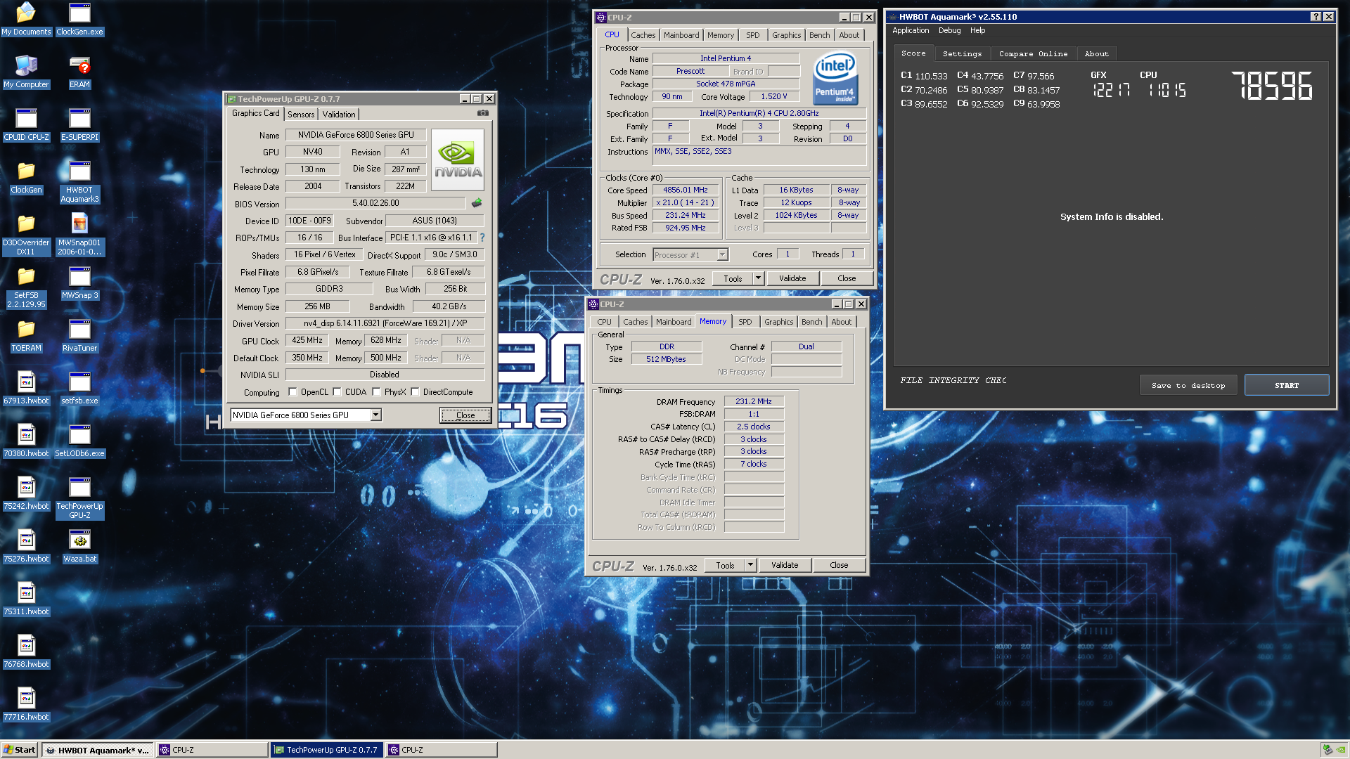Click the Windows Start button

[x=20, y=750]
